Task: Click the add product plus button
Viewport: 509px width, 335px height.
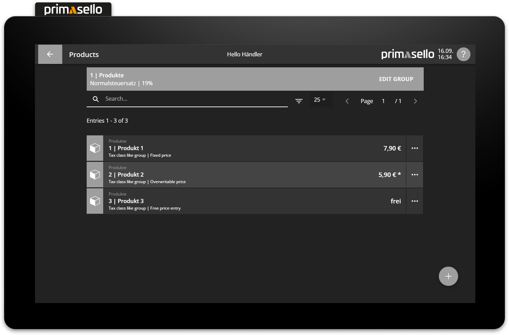Action: 448,276
